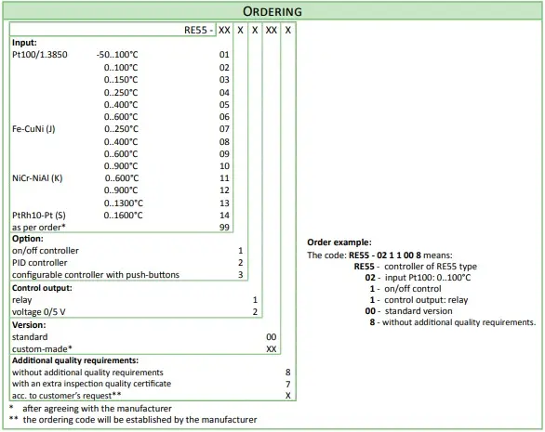Click the '0..150°C' range
The width and height of the screenshot is (545, 432).
coord(121,80)
